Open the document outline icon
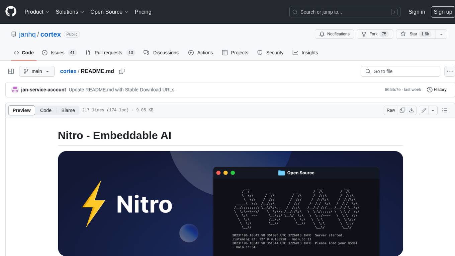The image size is (455, 256). (445, 110)
